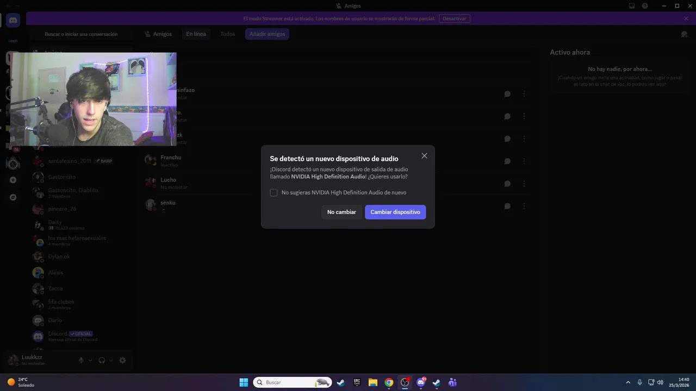
Task: Open Discord OFICIAL message thread
Action: pos(82,336)
